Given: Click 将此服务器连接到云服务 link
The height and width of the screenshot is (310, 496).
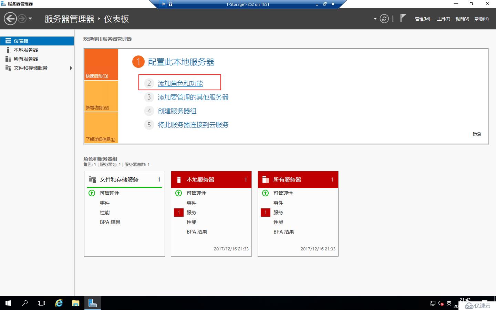Looking at the screenshot, I should pyautogui.click(x=193, y=125).
